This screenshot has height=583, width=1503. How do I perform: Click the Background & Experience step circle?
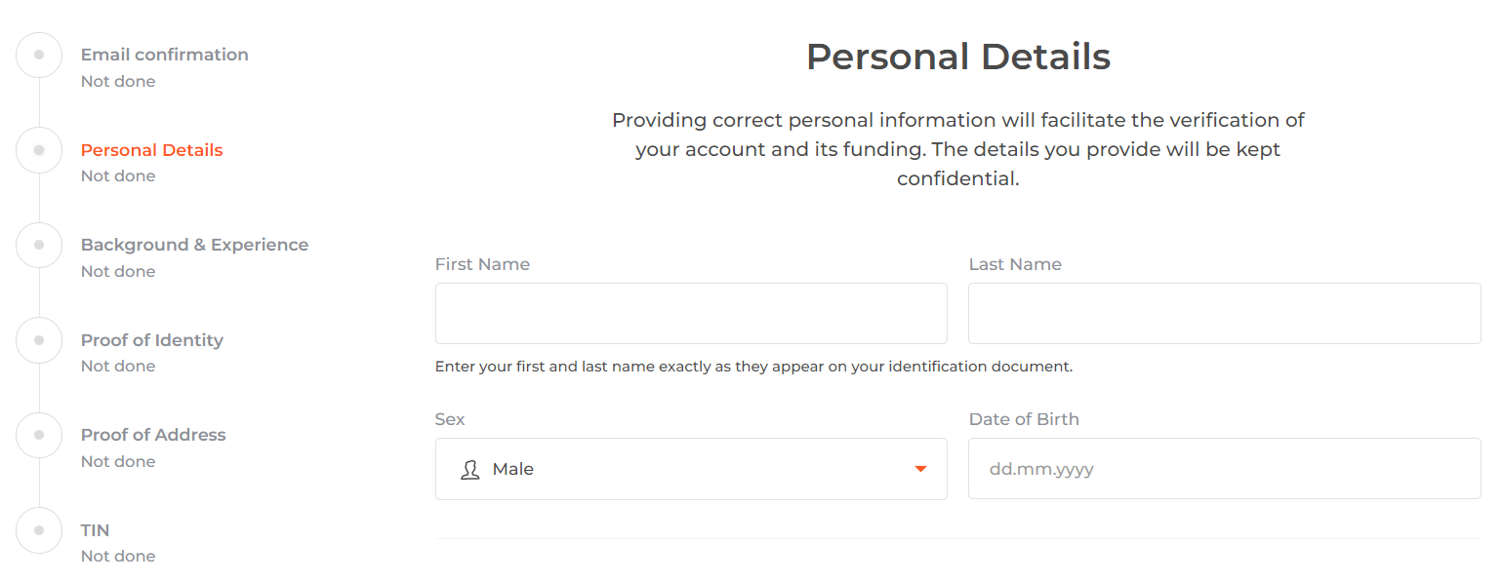(39, 245)
